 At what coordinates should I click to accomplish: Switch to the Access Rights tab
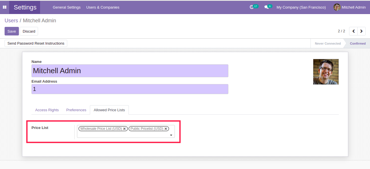[47, 110]
